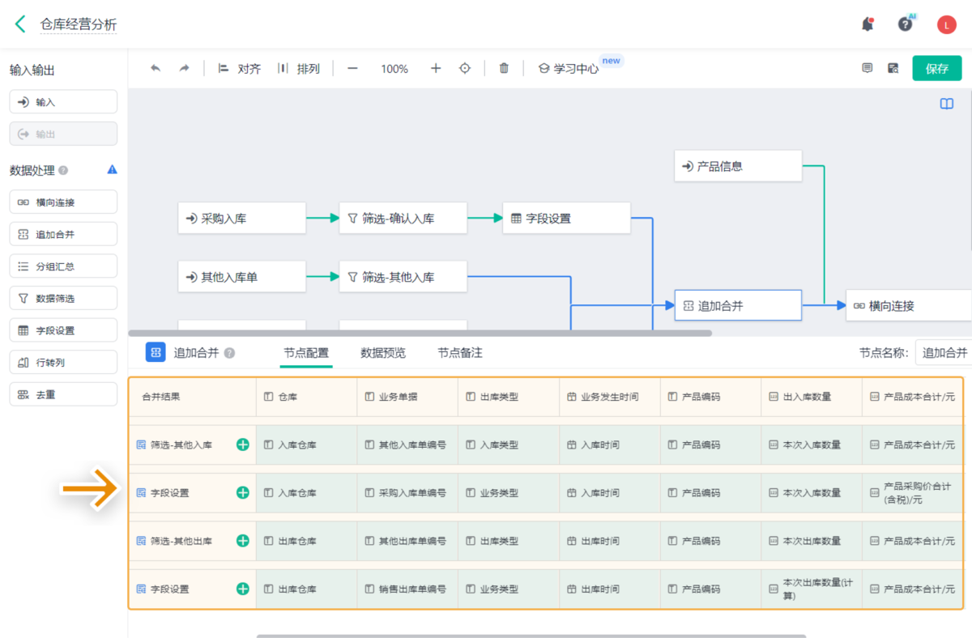Open the 学习中心 link
Screen dimensions: 972x638
[x=569, y=69]
